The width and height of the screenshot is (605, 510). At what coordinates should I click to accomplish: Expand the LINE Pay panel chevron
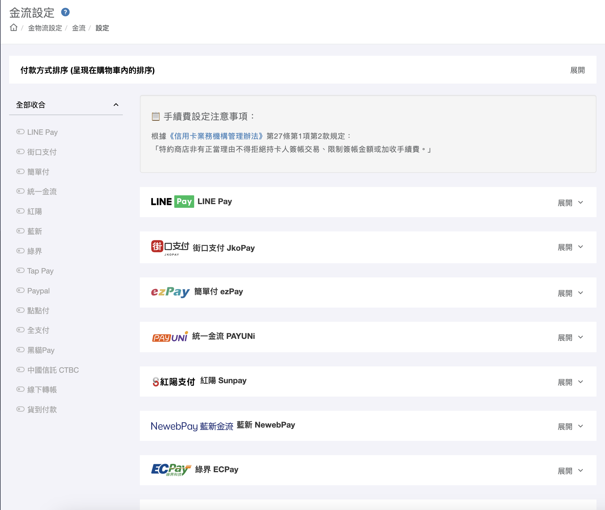point(581,202)
